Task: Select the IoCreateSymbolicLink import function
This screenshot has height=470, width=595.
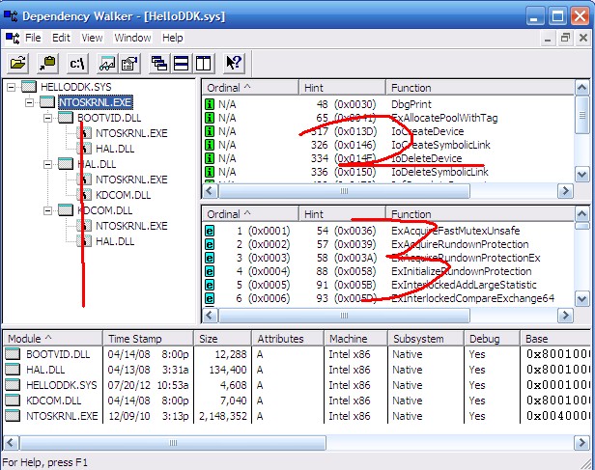Action: (440, 145)
